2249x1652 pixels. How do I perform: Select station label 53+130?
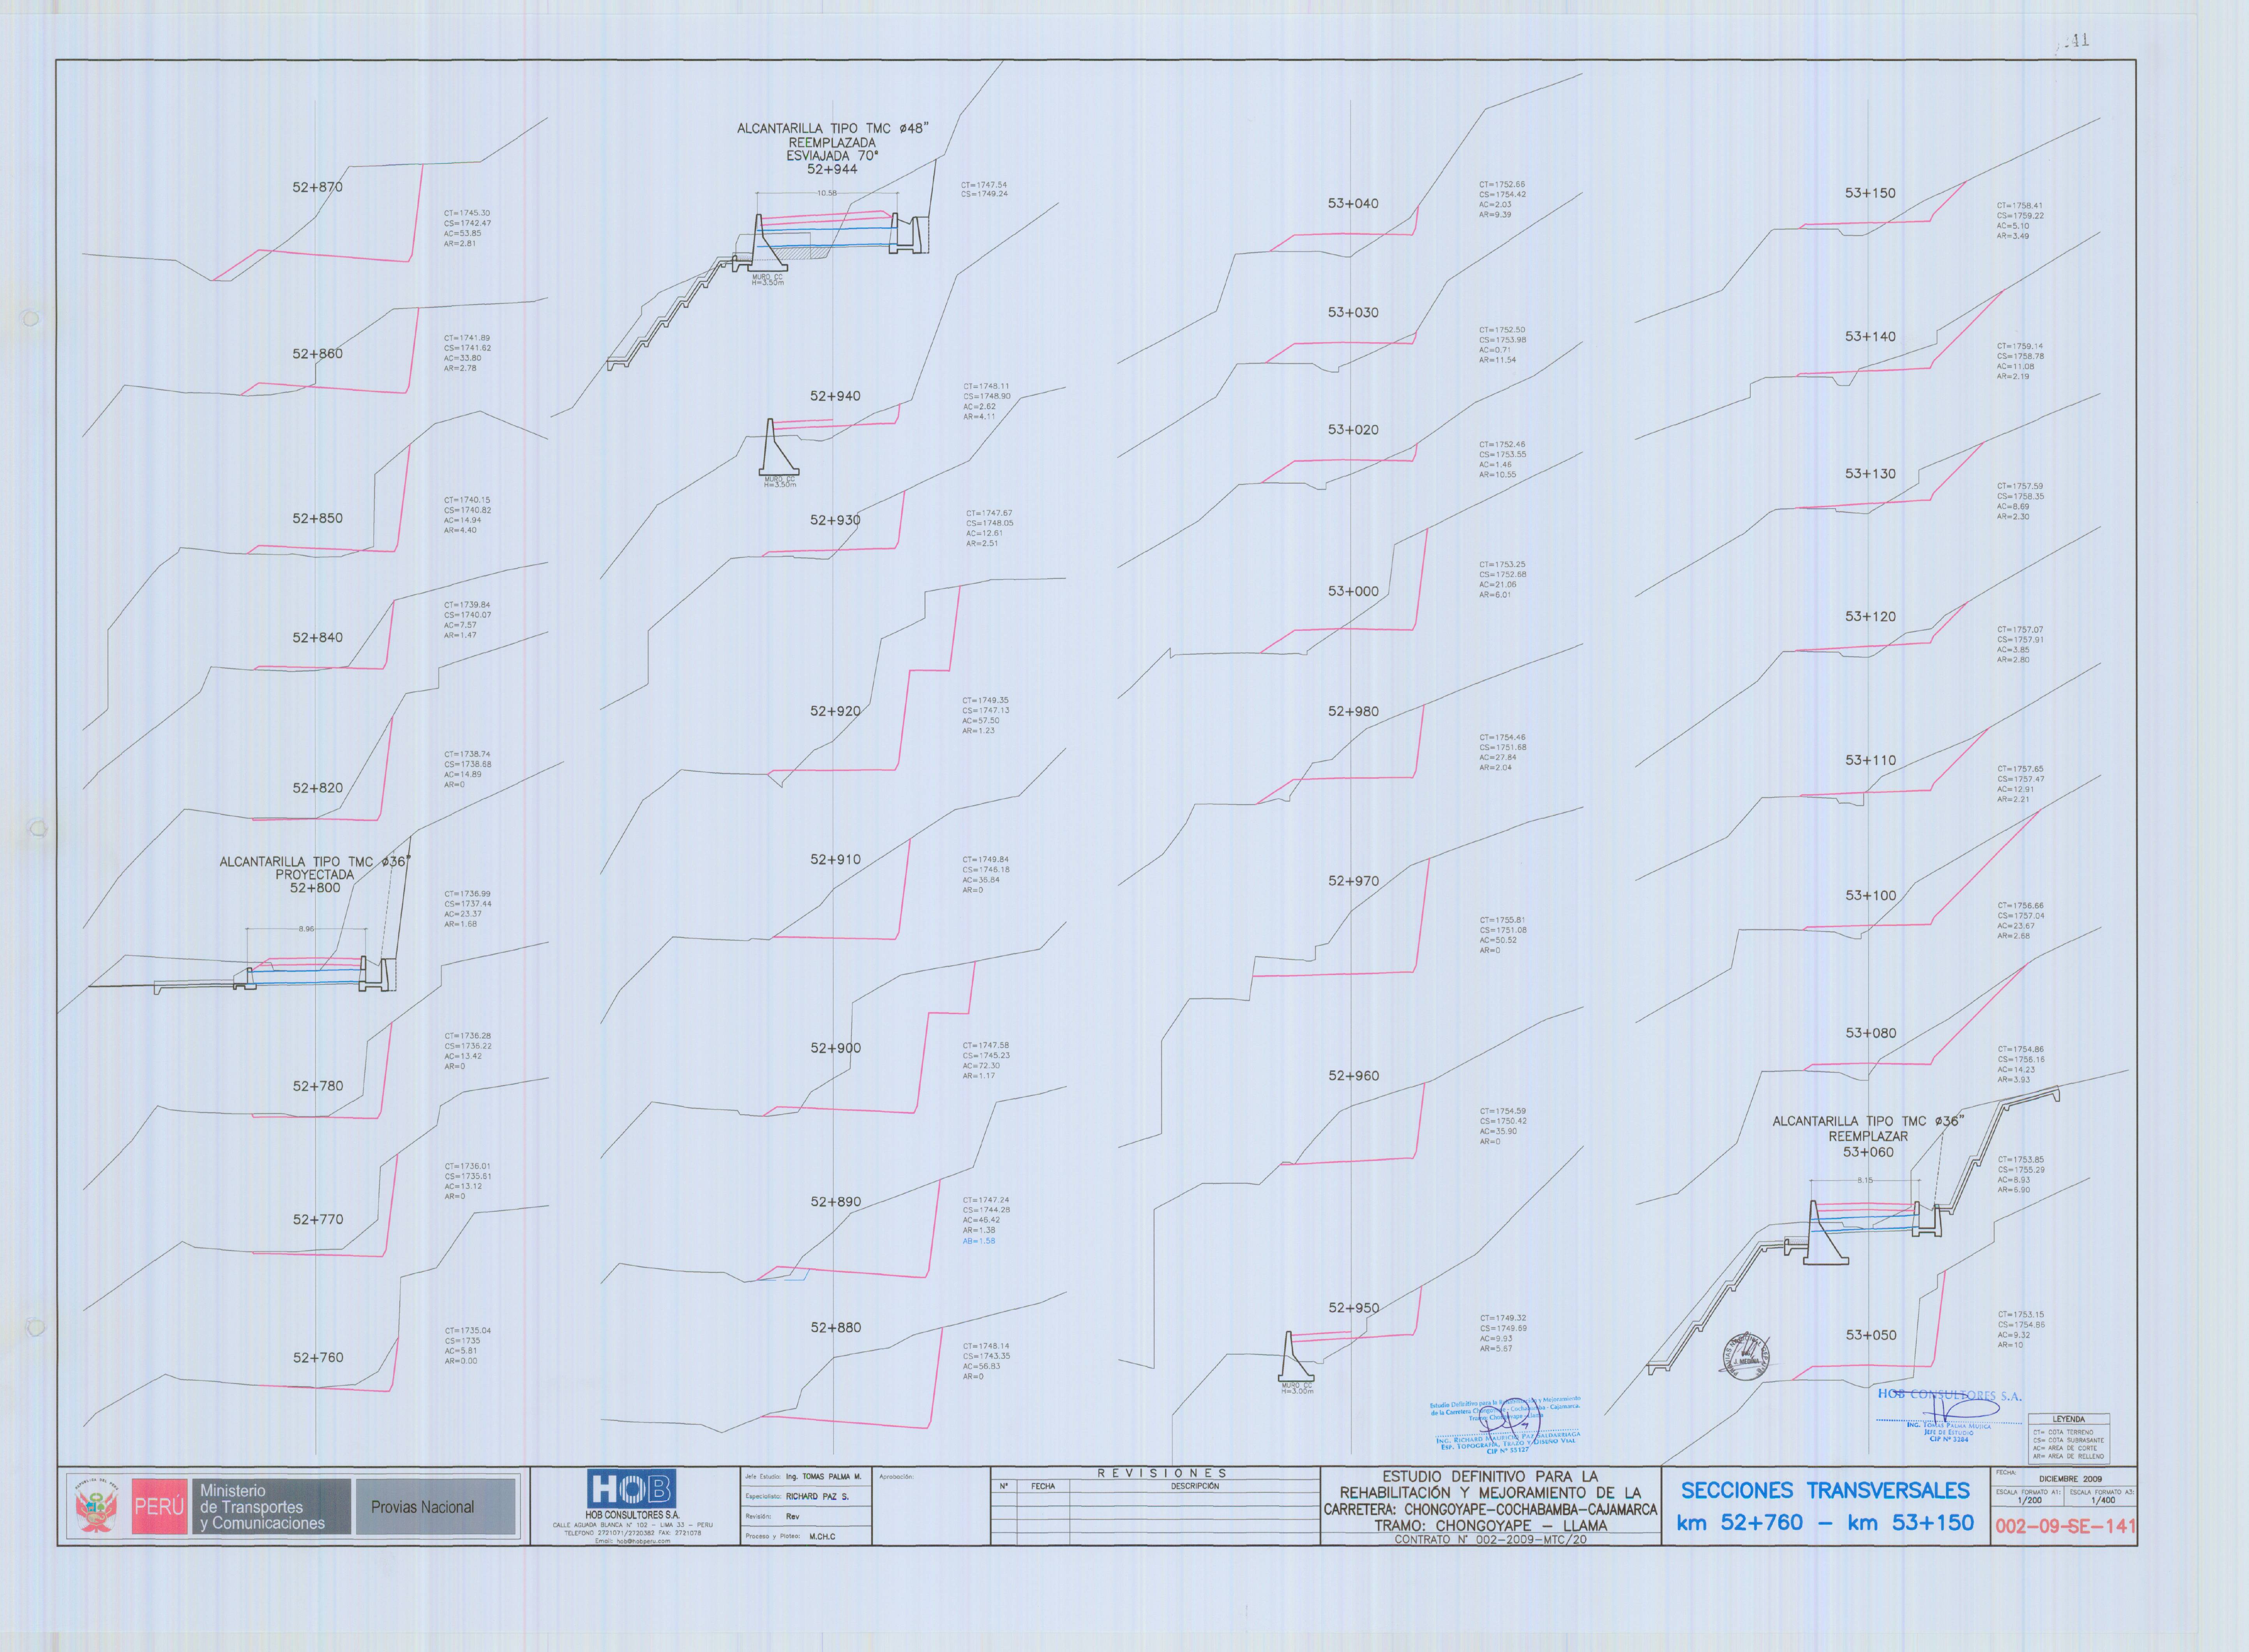tap(1870, 474)
